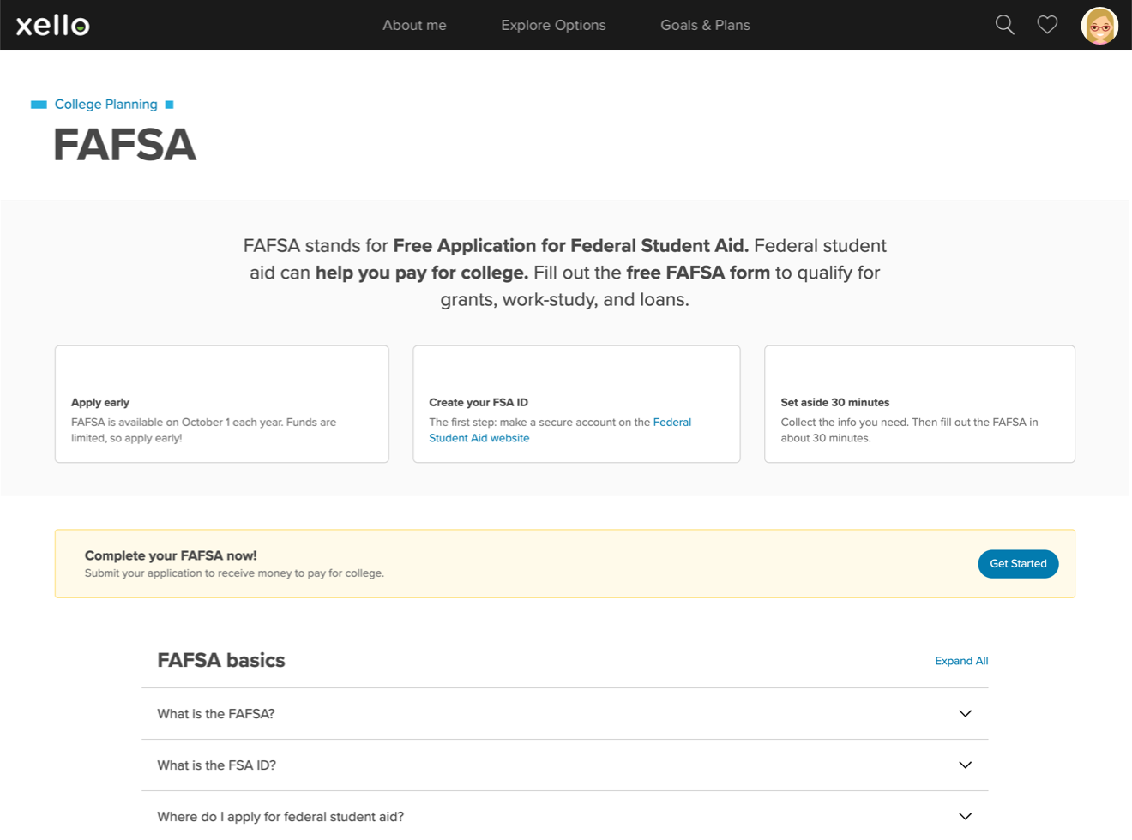Go to College Planning breadcrumb link
The width and height of the screenshot is (1132, 840).
pos(106,105)
